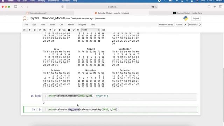The height and width of the screenshot is (126, 224).
Task: Open the Kernel menu
Action: pos(71,24)
